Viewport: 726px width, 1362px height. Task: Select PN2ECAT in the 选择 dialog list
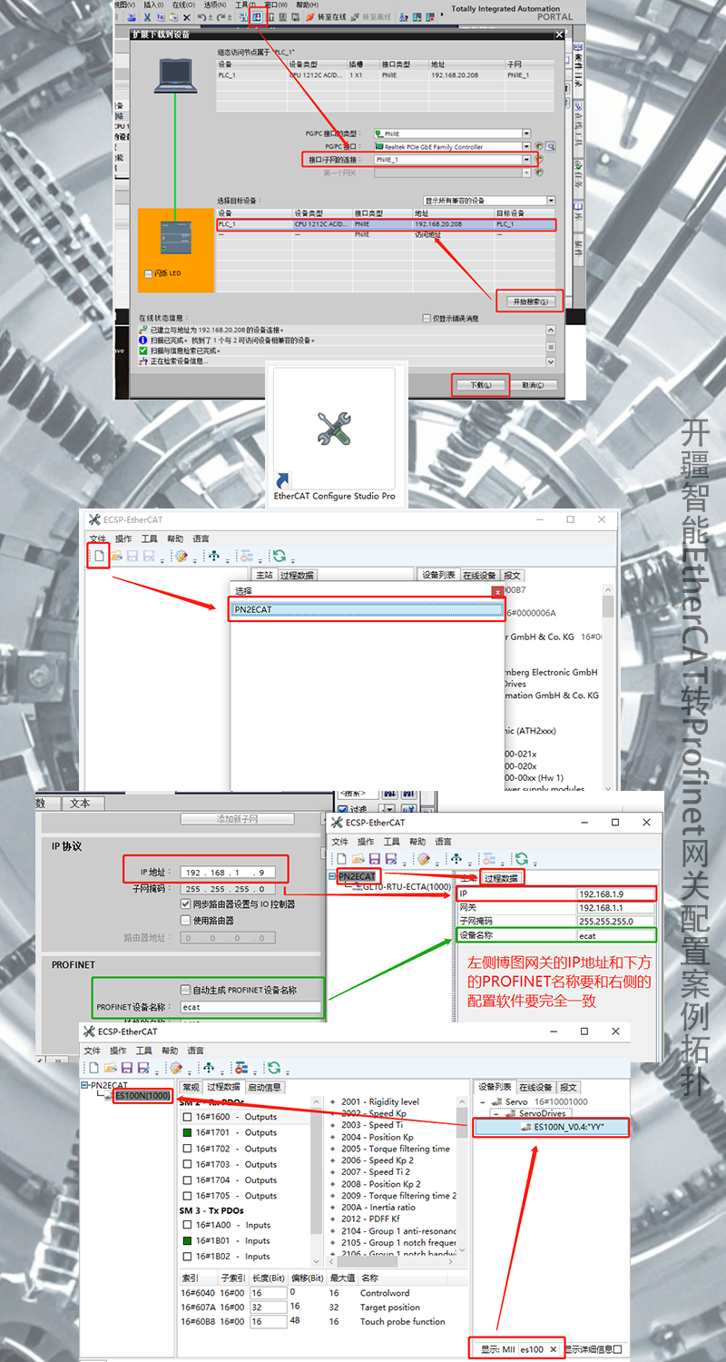click(x=368, y=609)
